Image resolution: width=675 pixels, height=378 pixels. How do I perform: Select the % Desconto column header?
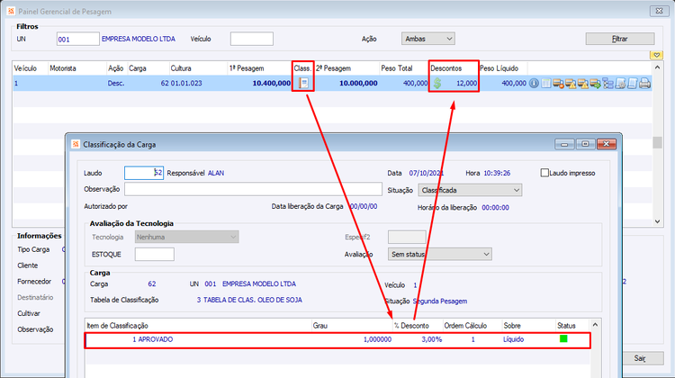(x=411, y=326)
